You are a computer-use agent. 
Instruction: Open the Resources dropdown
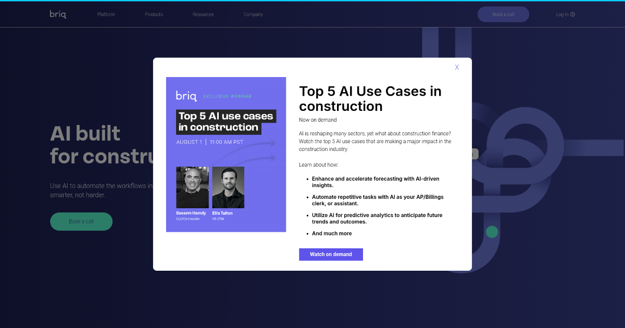tap(203, 14)
